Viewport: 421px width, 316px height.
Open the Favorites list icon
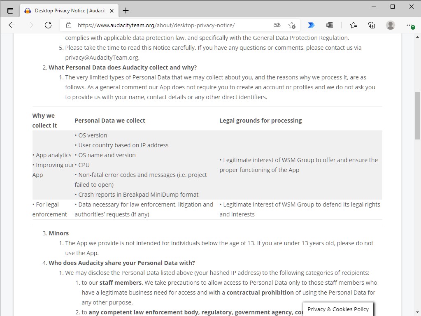tap(354, 25)
